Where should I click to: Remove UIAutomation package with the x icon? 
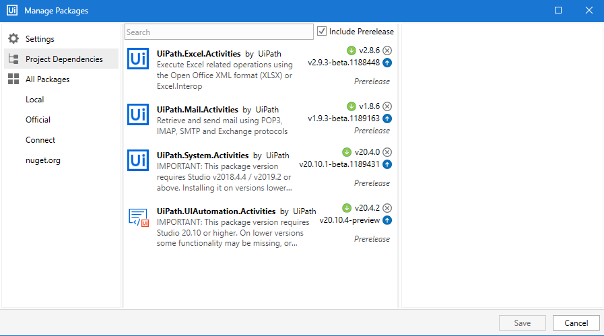point(387,208)
